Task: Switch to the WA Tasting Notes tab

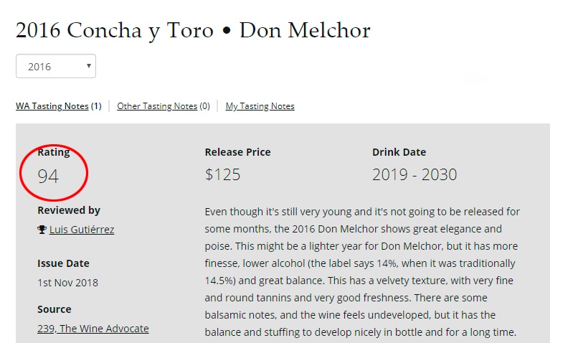Action: click(x=52, y=106)
